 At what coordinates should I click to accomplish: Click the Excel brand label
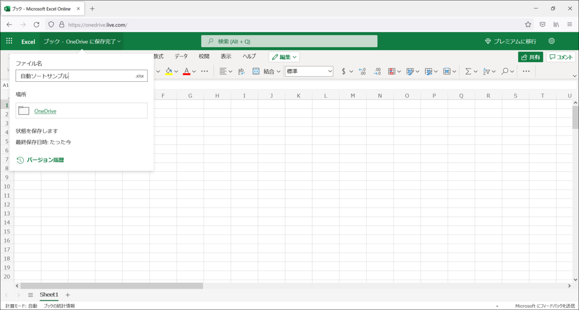click(28, 41)
